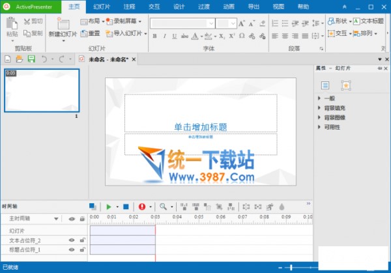The width and height of the screenshot is (391, 273).
Task: Click the shrink font size icon
Action: click(x=252, y=23)
